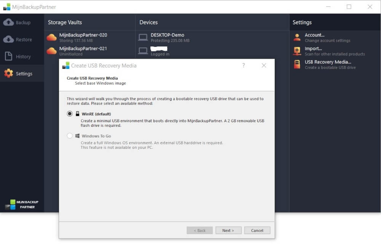Select the MijnBackupPartner-020 storage vault name

(83, 35)
